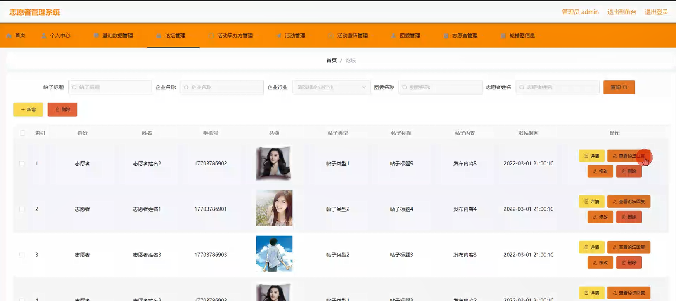Click the 志愿者管理系统 title
676x301 pixels.
click(35, 12)
